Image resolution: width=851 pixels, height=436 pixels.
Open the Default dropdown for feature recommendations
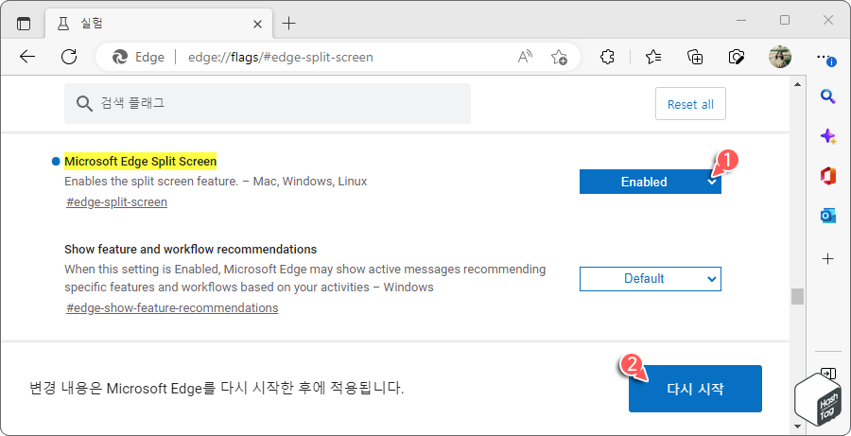[x=651, y=279]
